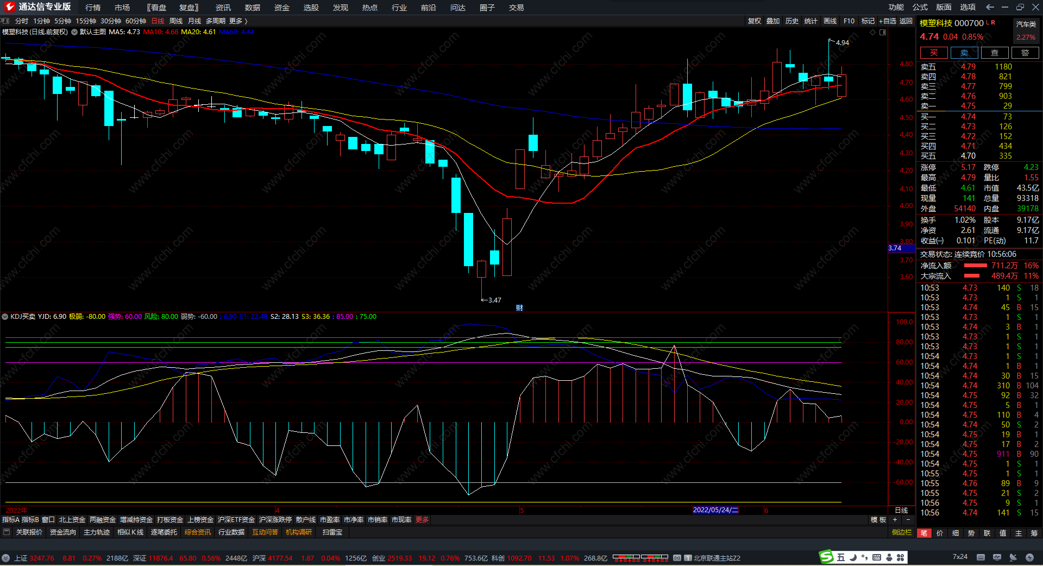Screen dimensions: 1043x566
Task: Click the Sogou moon mode icon
Action: coord(853,557)
